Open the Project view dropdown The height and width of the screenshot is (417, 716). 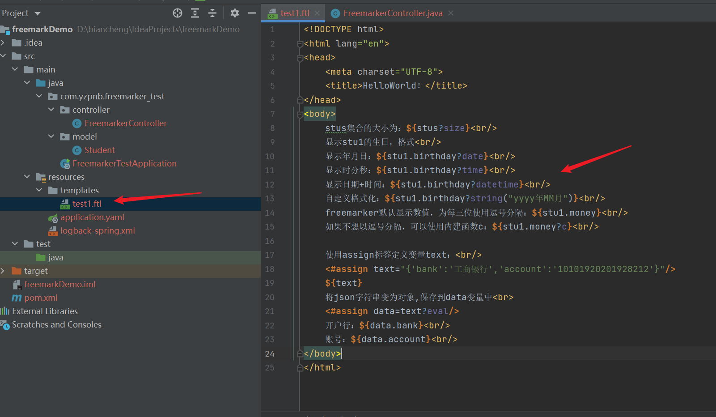pos(38,13)
